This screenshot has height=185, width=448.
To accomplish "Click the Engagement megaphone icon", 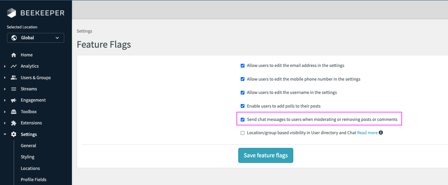I will (x=14, y=100).
